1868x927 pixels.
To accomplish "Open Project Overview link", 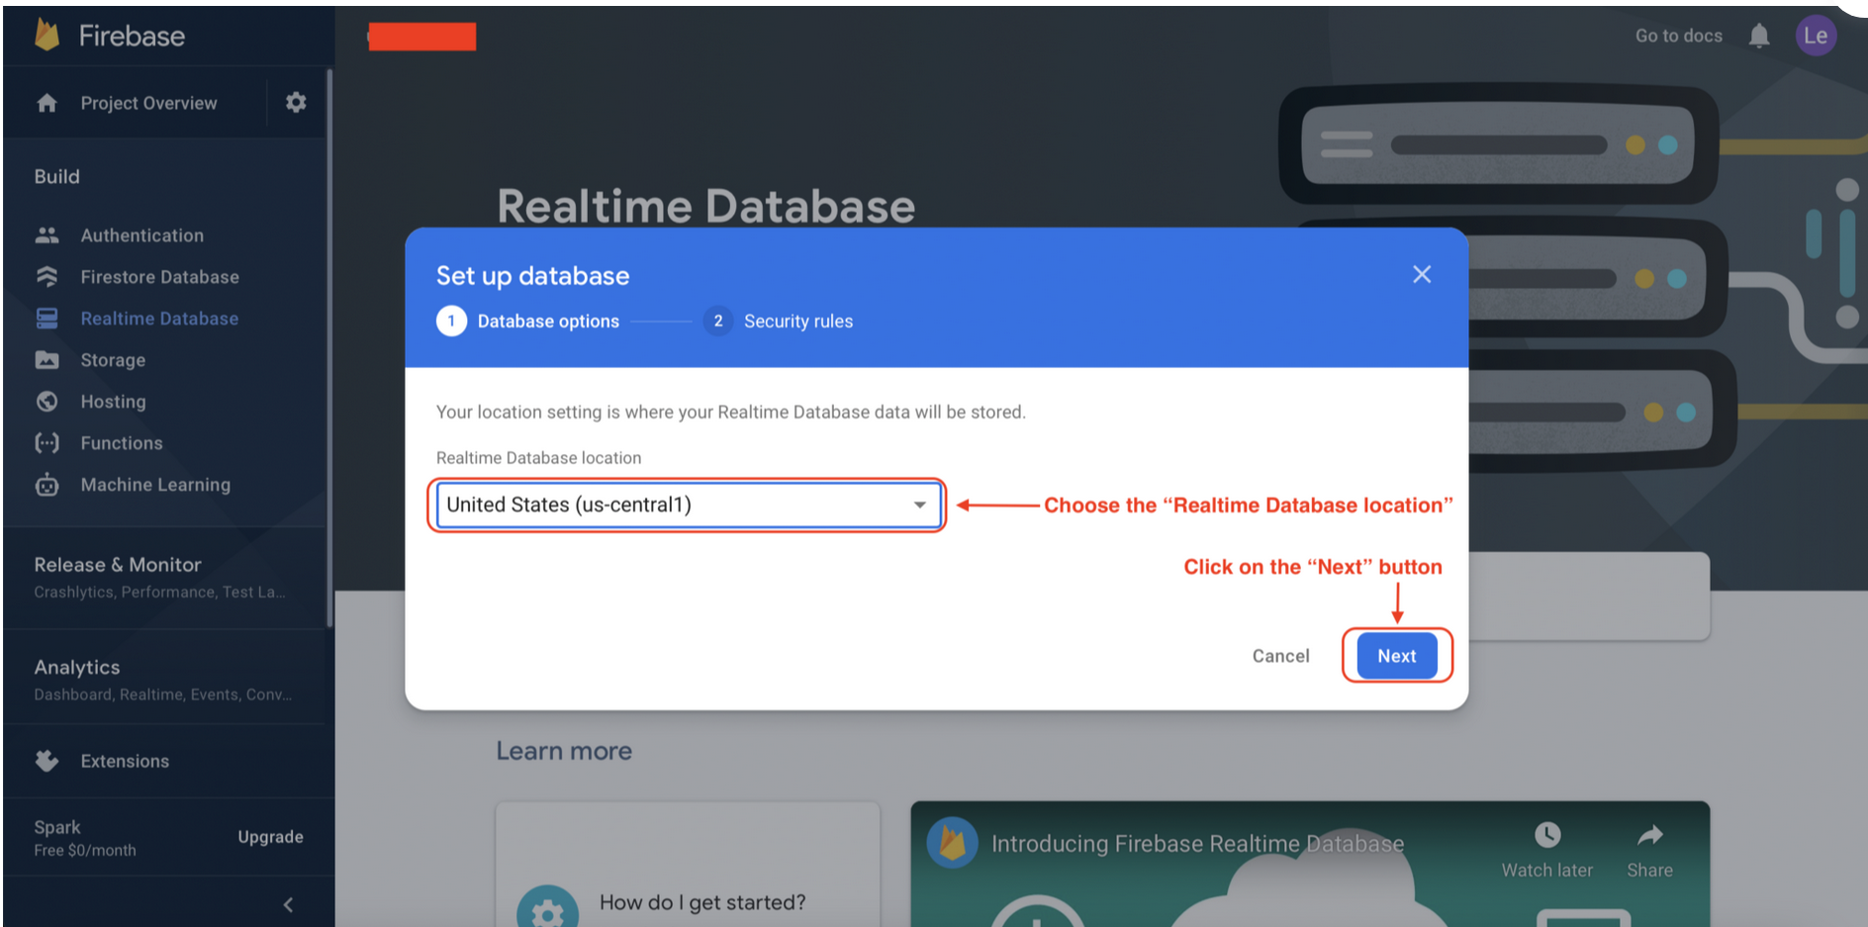I will point(148,103).
